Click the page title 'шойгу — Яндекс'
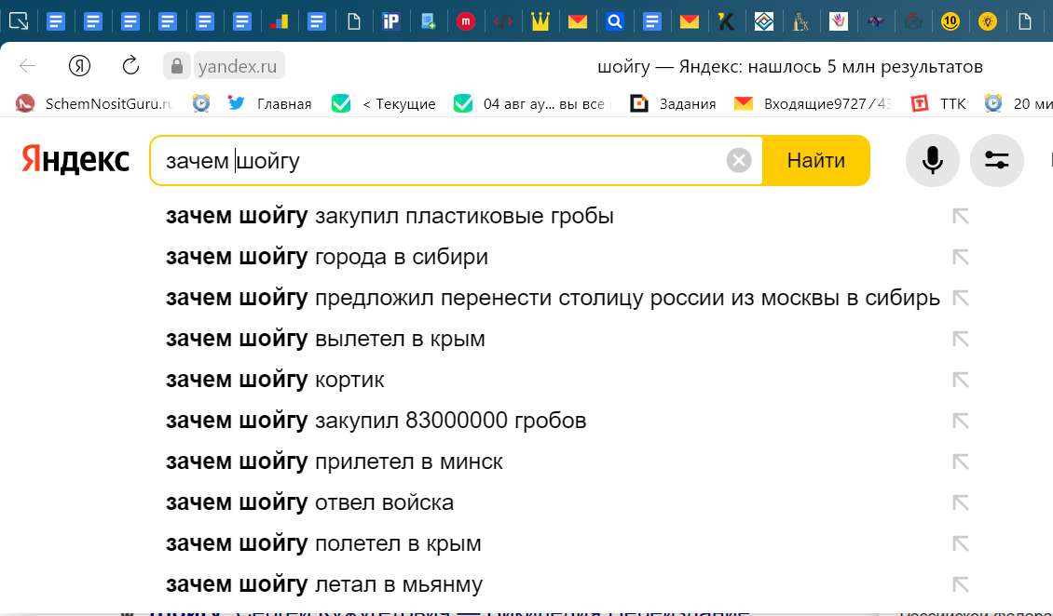1053x616 pixels. click(x=790, y=66)
